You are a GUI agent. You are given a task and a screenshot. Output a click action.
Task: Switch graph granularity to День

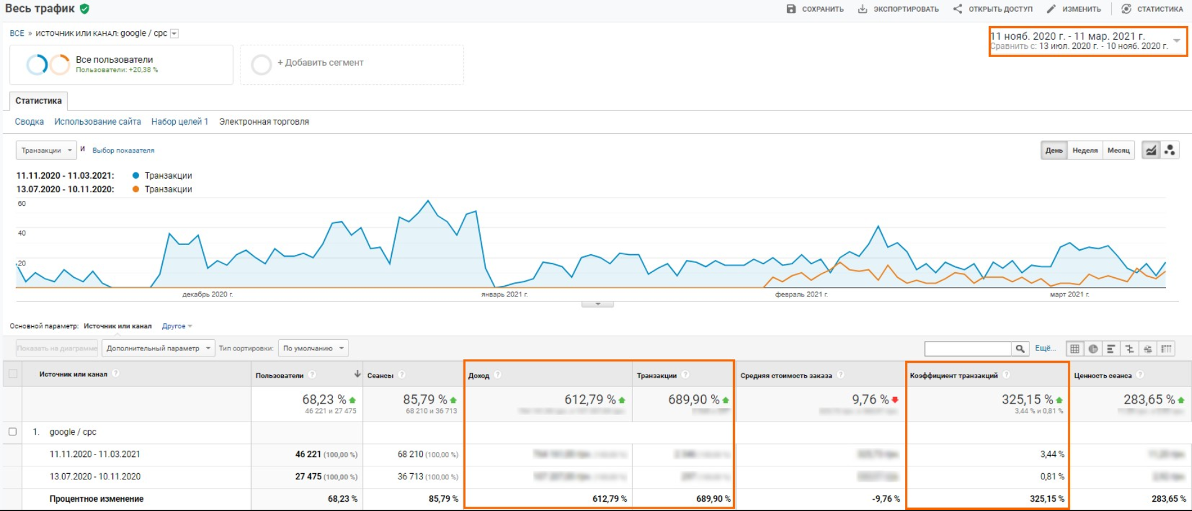(x=1054, y=150)
